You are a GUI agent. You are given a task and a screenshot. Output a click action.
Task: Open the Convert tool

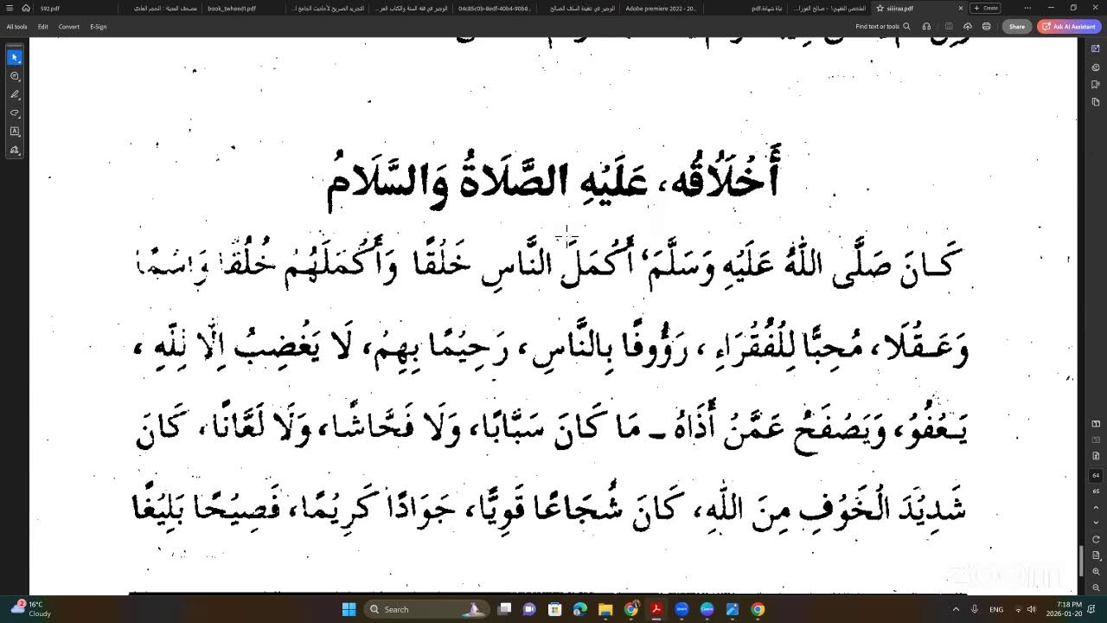pyautogui.click(x=69, y=27)
